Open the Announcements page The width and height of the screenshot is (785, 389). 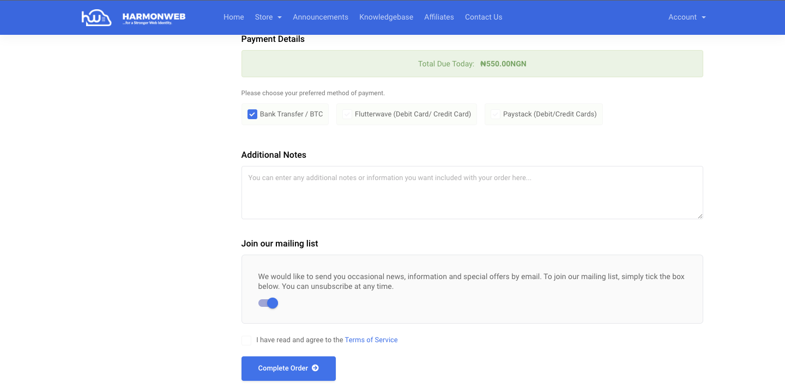tap(320, 17)
